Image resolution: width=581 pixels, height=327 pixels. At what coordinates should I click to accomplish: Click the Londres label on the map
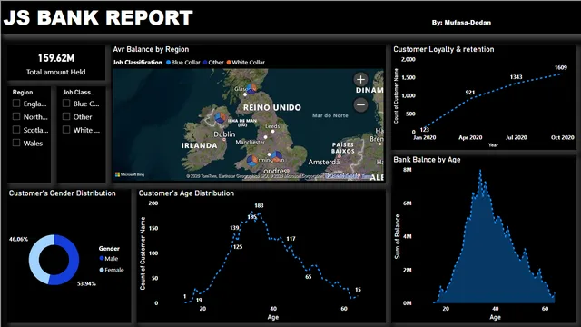(273, 171)
